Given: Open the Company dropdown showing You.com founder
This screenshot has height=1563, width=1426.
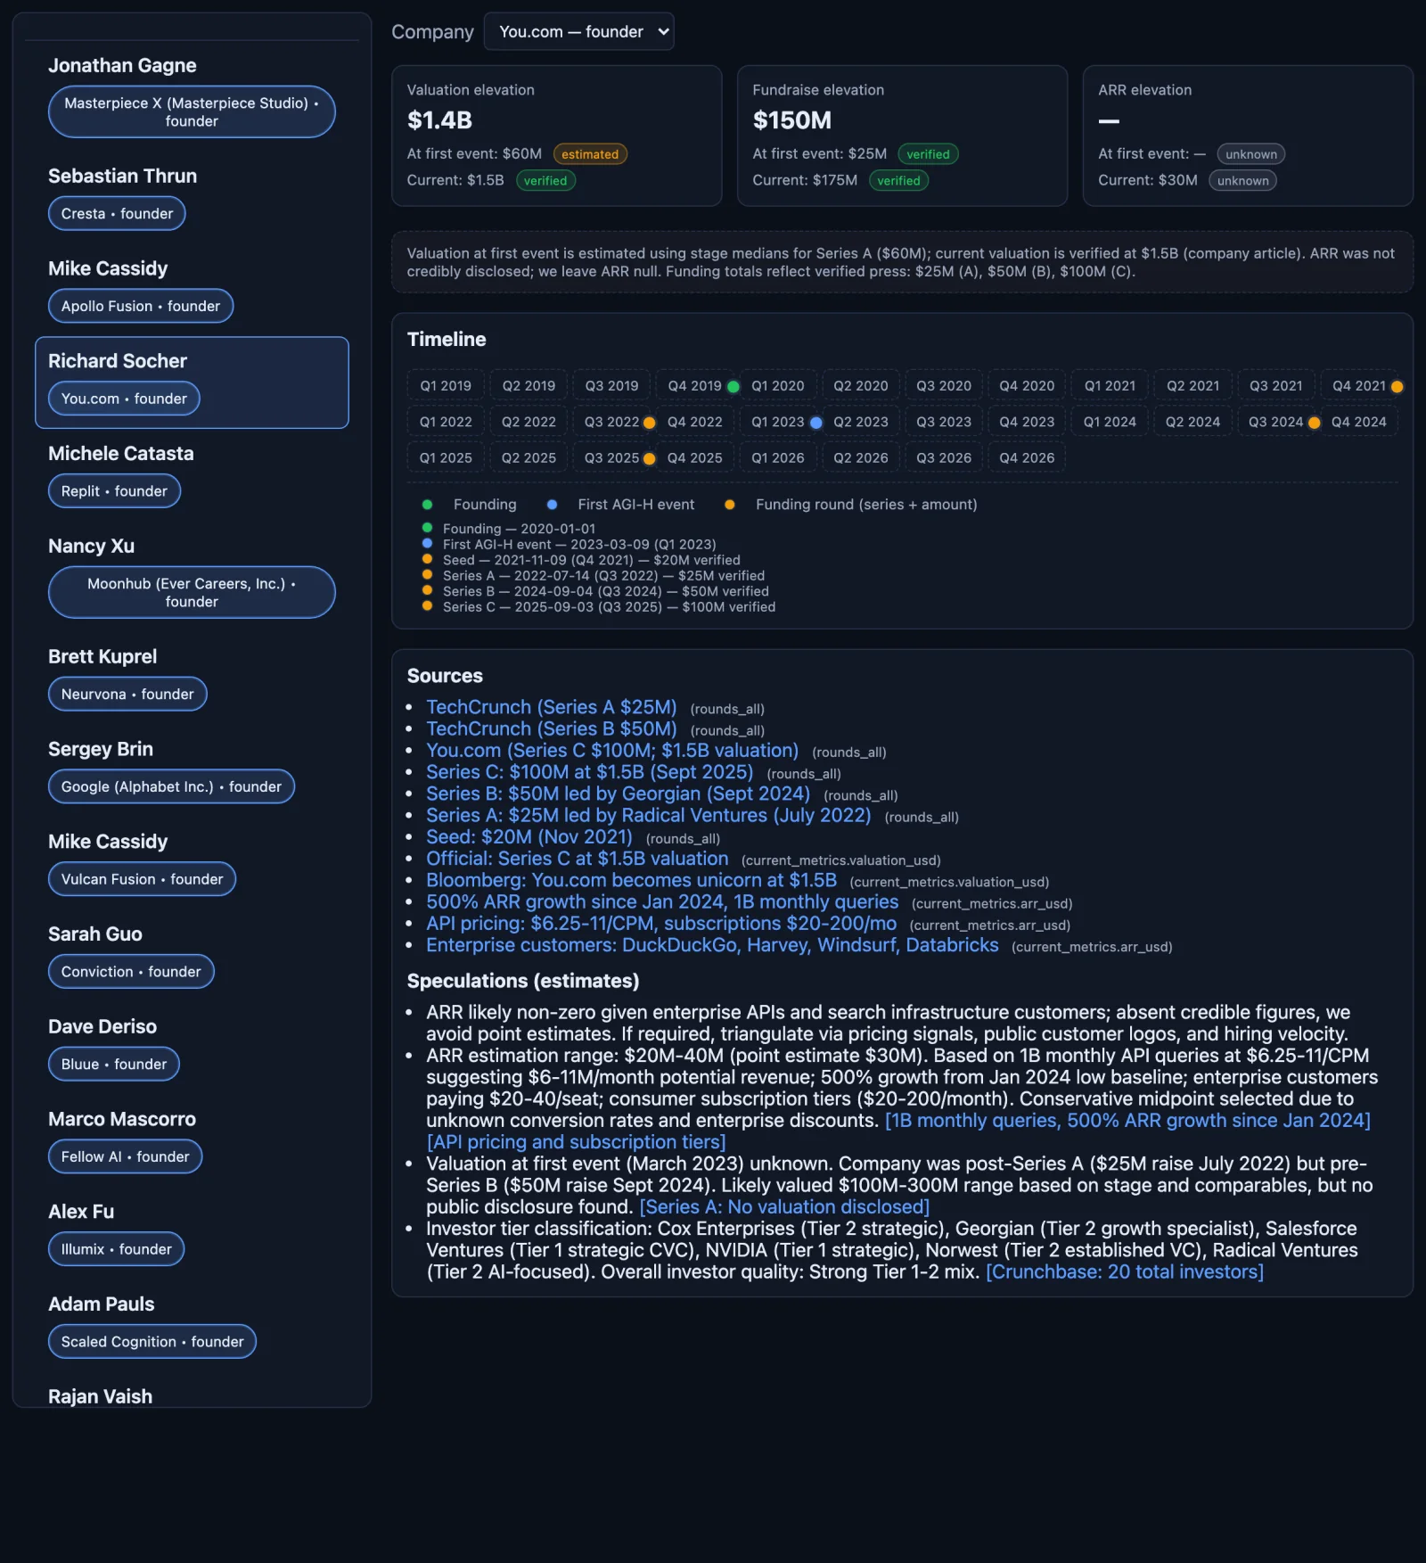Looking at the screenshot, I should coord(578,31).
